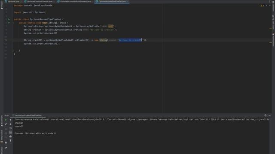Click the layout icon in Run panel
Viewport: 275px width, 154px height.
coord(6,142)
